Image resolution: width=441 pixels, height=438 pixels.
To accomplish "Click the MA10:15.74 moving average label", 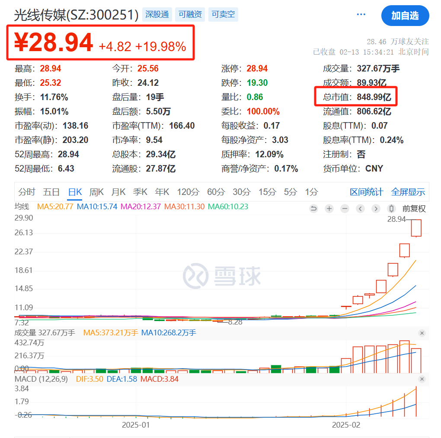I will click(x=97, y=207).
